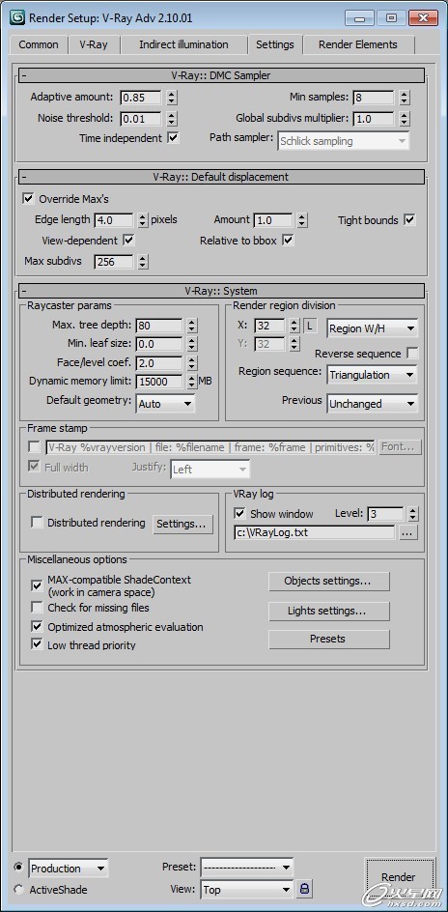Browse for VRay log file with ellipsis button
Viewport: 448px width, 912px height.
tap(407, 532)
